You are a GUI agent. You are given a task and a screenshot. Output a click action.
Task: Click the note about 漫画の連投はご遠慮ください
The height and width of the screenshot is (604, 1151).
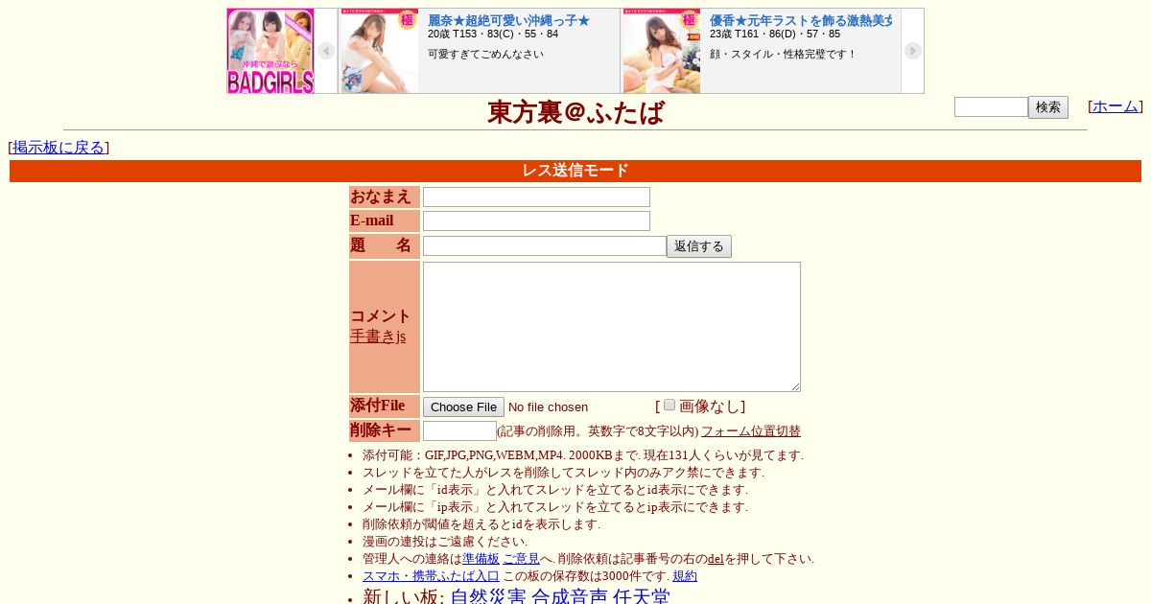point(445,542)
